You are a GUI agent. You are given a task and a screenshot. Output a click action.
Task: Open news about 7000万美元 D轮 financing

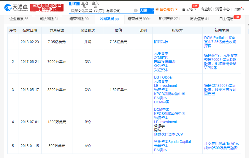(221, 61)
